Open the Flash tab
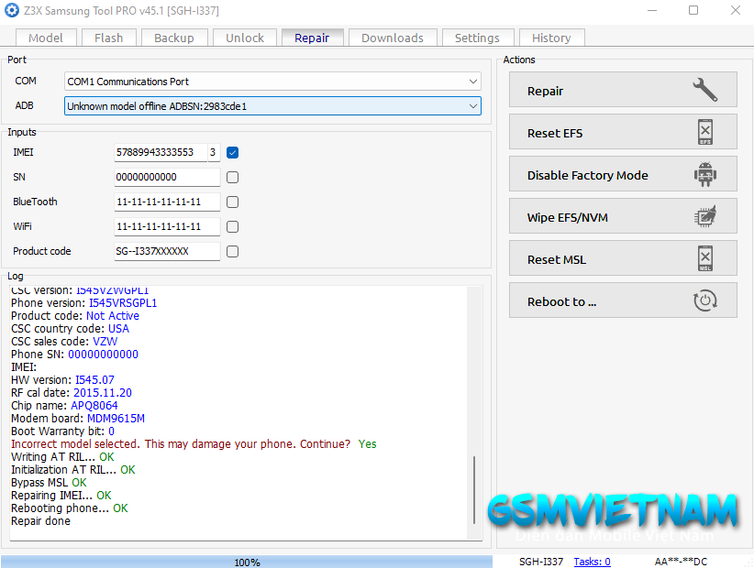The width and height of the screenshot is (754, 568). (x=108, y=38)
